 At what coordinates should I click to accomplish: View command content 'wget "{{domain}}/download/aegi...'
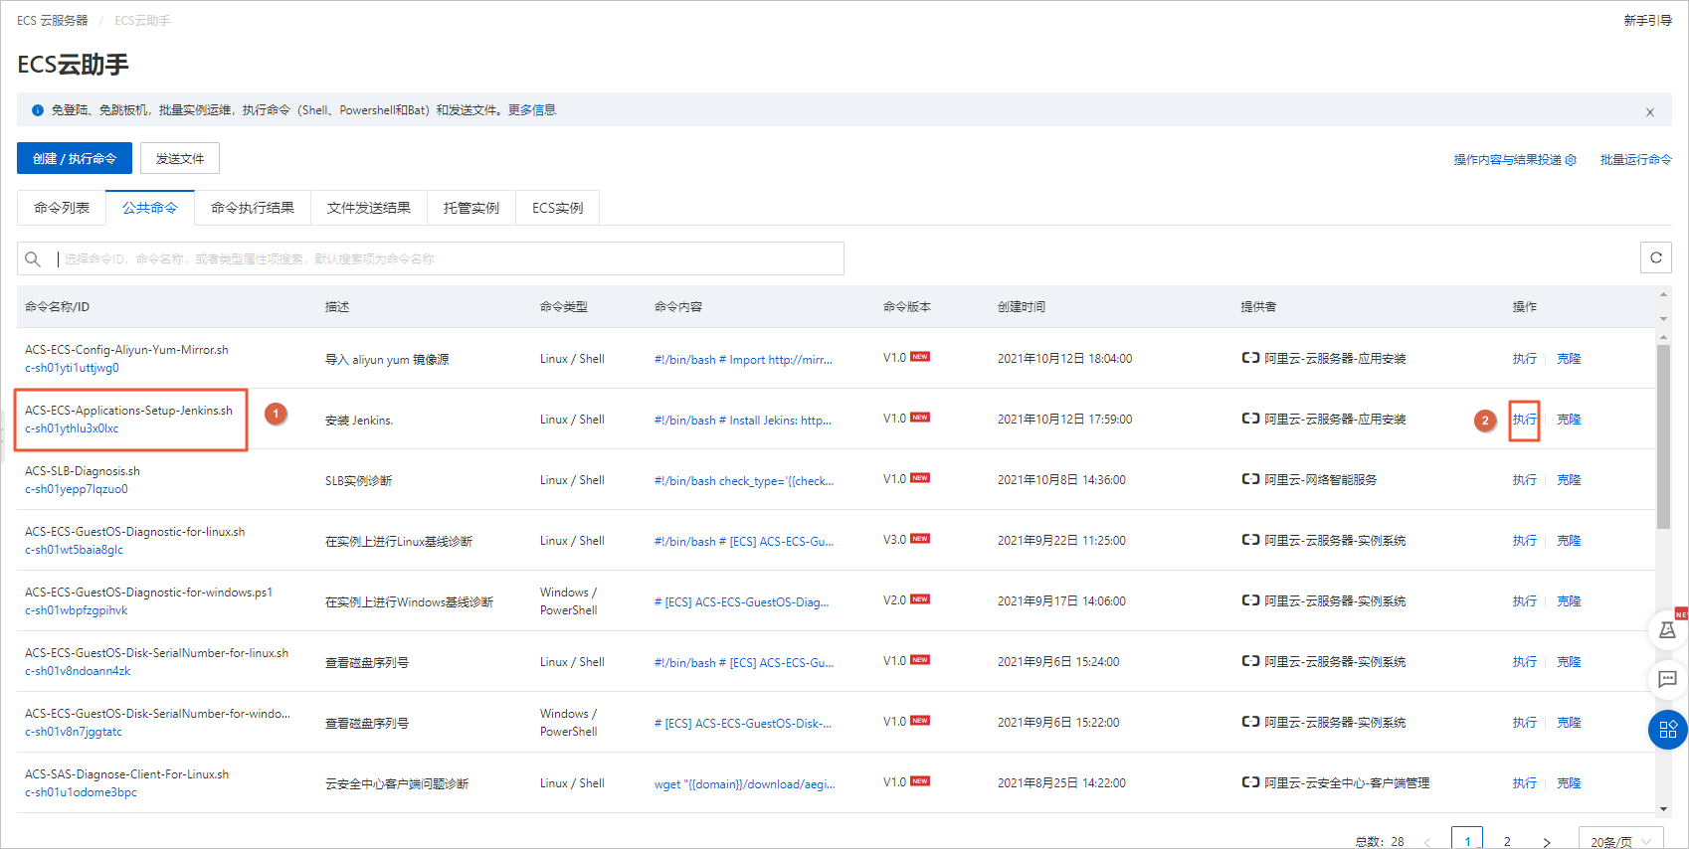coord(745,784)
